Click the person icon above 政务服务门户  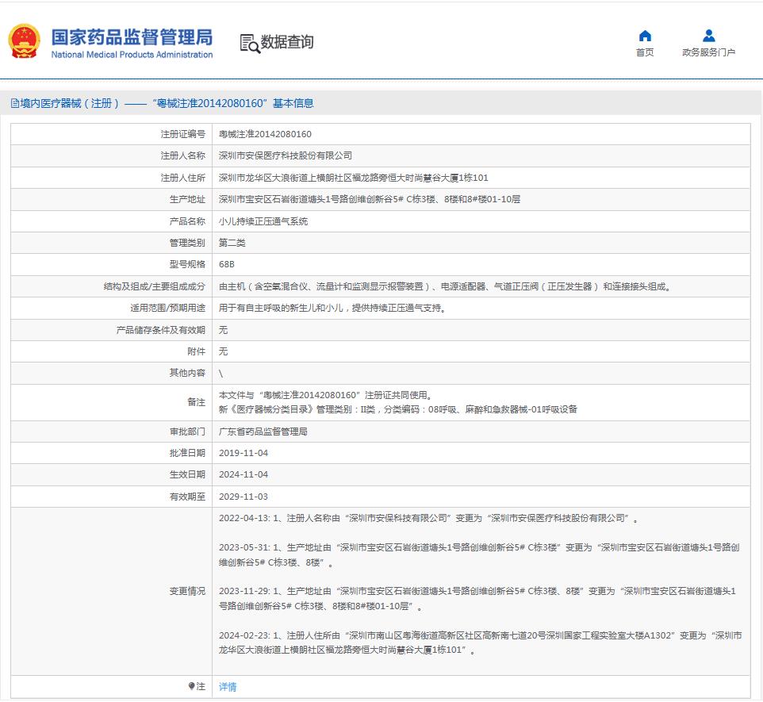[708, 34]
